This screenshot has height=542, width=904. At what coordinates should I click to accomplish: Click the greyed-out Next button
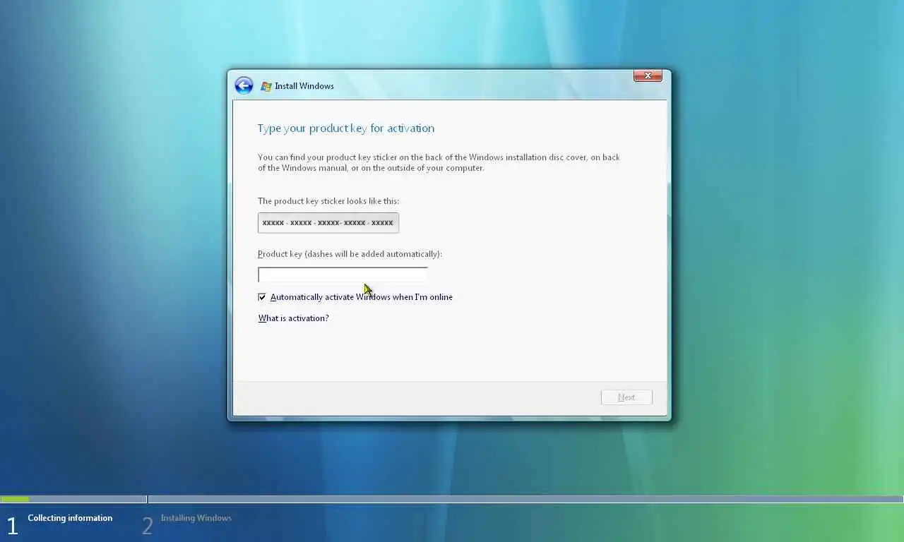tap(626, 397)
